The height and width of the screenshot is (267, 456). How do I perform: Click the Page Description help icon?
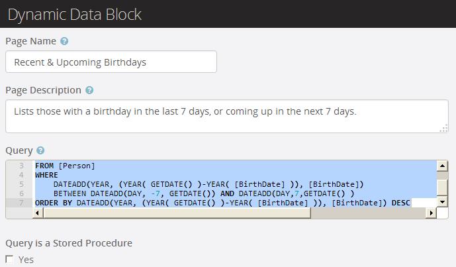coord(89,90)
